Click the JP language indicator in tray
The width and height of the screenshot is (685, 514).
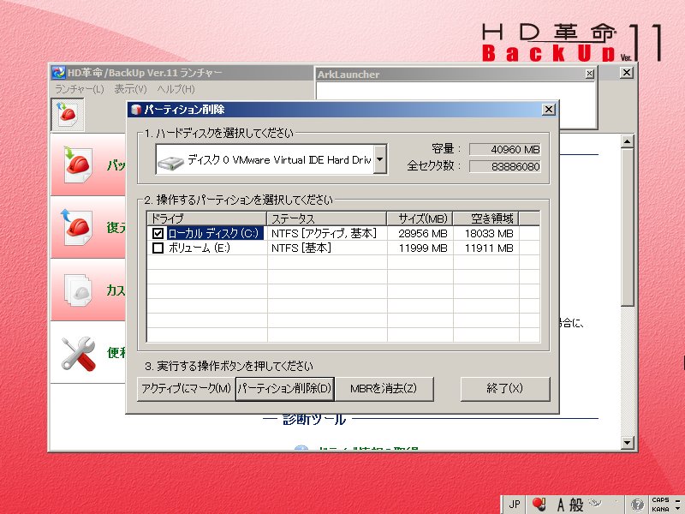point(515,505)
